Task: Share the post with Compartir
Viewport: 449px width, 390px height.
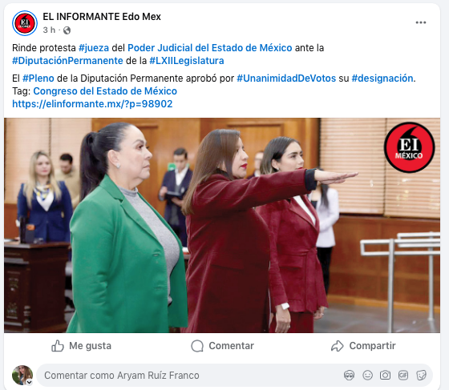Action: [x=363, y=346]
